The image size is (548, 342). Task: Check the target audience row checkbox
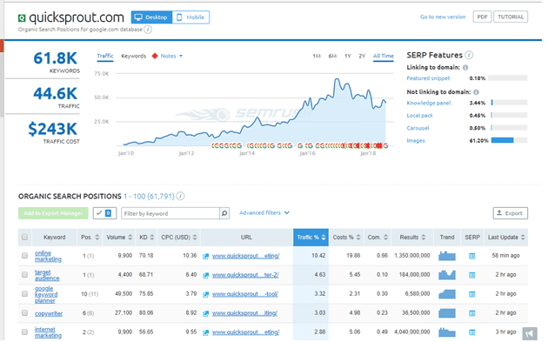click(x=24, y=275)
